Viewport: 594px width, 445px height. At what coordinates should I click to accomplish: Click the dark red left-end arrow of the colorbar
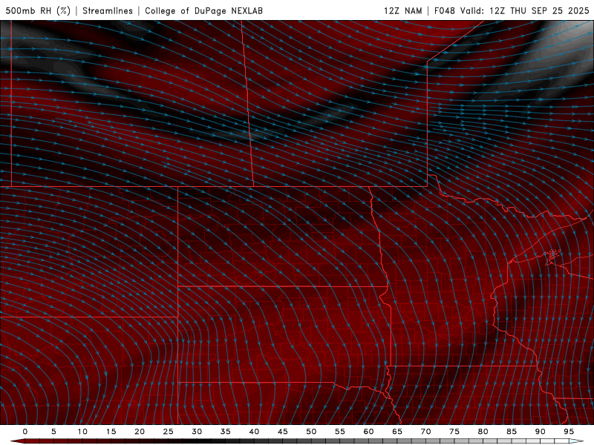(17, 441)
